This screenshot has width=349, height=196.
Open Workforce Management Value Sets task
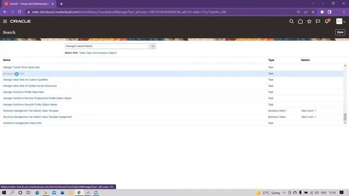(22, 123)
